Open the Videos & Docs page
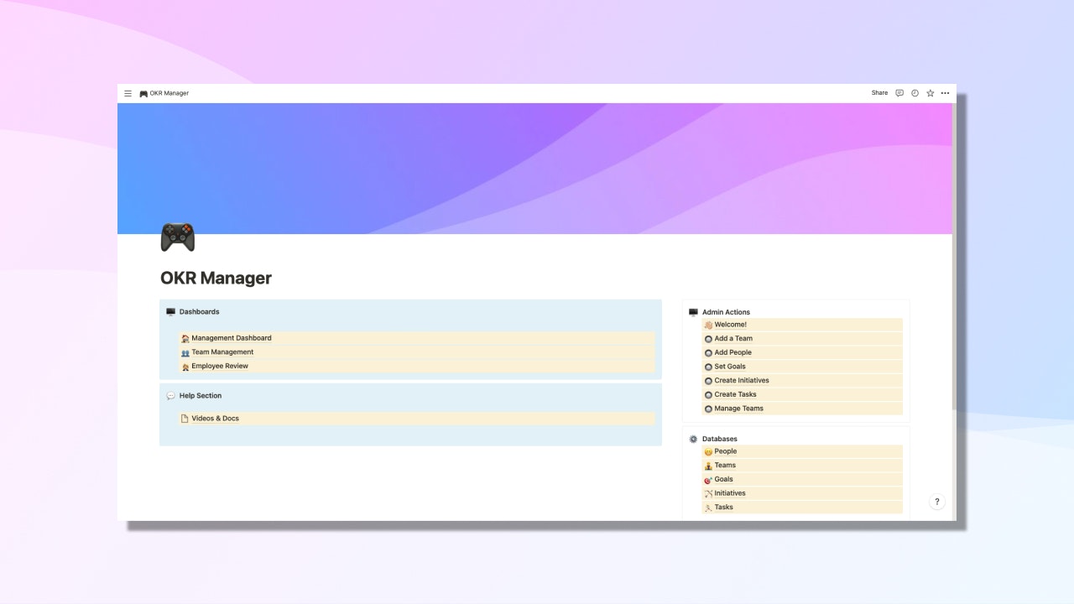This screenshot has width=1074, height=604. pos(417,418)
